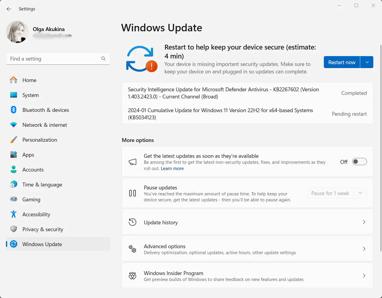Click the Windows Update page title

click(162, 28)
